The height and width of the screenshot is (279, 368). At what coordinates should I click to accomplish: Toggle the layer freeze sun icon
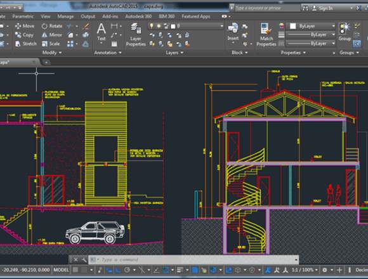(159, 26)
